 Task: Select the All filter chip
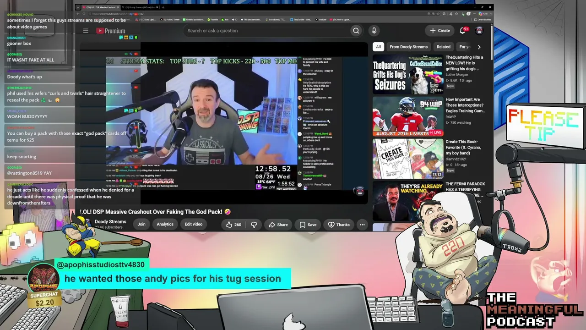[378, 47]
